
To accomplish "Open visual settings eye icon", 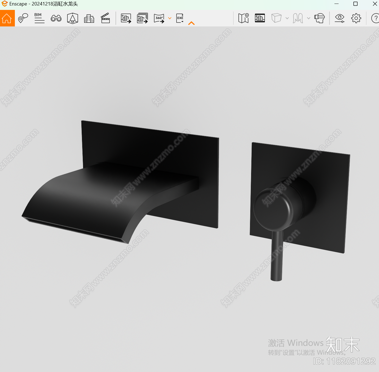I will tap(340, 18).
